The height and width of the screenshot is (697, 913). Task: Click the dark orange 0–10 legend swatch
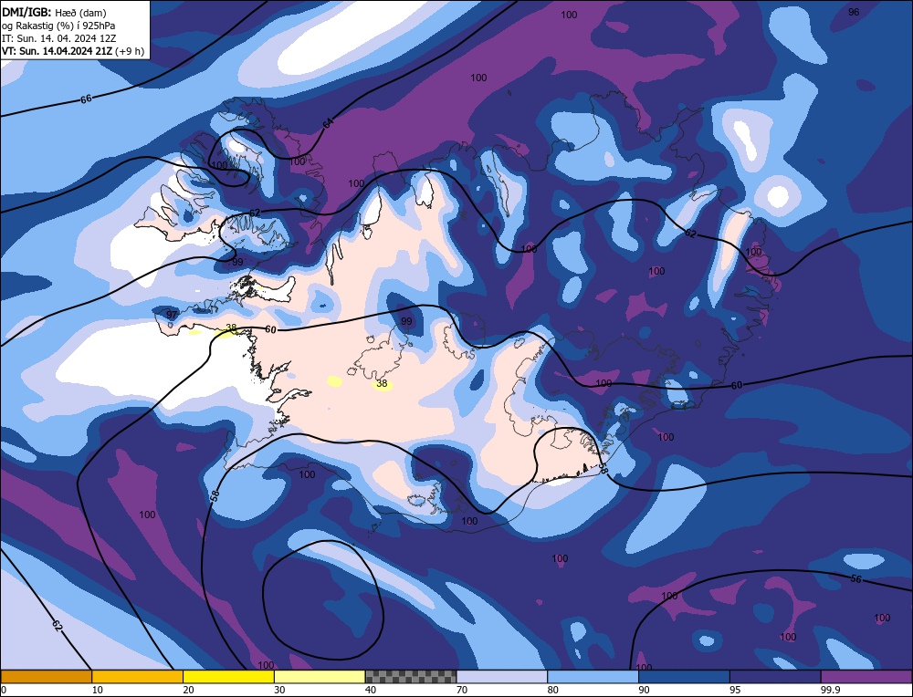pyautogui.click(x=46, y=676)
